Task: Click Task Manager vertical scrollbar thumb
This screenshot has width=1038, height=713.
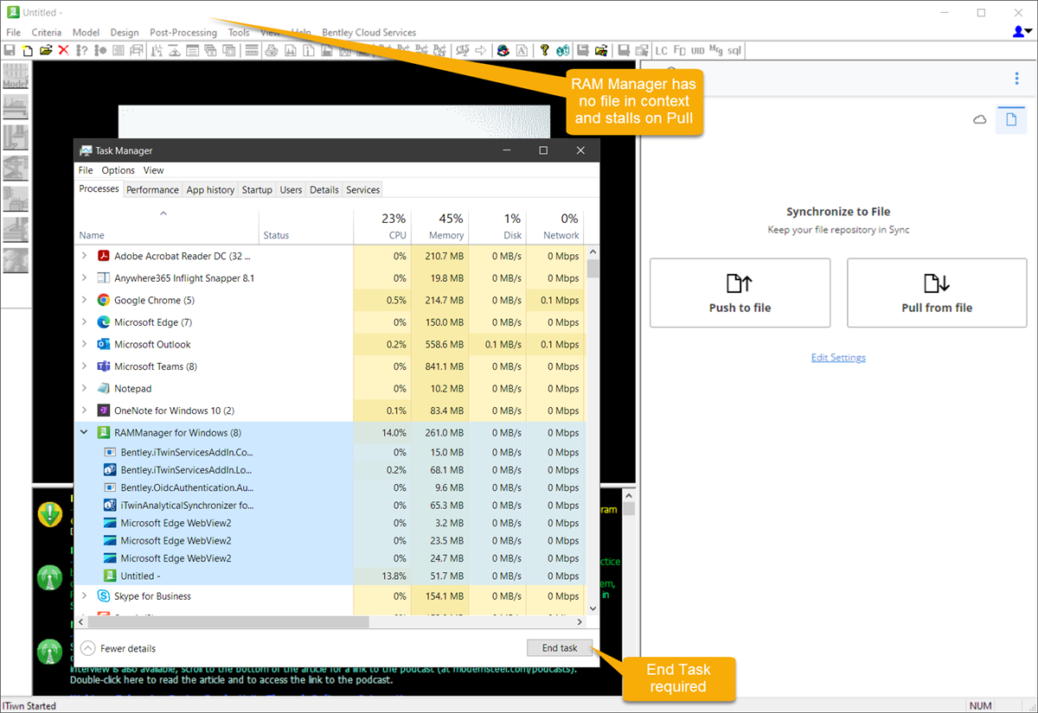Action: pyautogui.click(x=593, y=268)
